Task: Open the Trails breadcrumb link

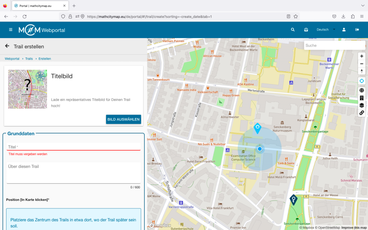Action: pos(29,59)
